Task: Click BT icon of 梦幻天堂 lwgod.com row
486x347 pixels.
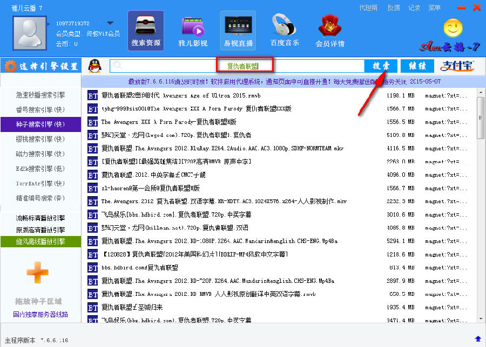Action: [x=93, y=135]
